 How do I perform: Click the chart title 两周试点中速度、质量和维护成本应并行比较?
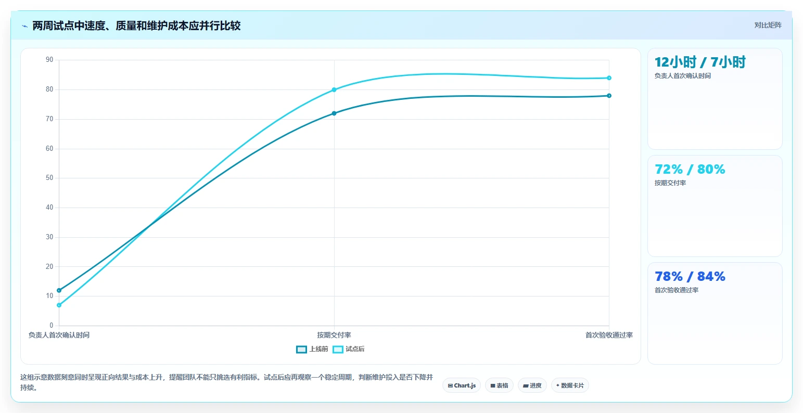[x=136, y=26]
